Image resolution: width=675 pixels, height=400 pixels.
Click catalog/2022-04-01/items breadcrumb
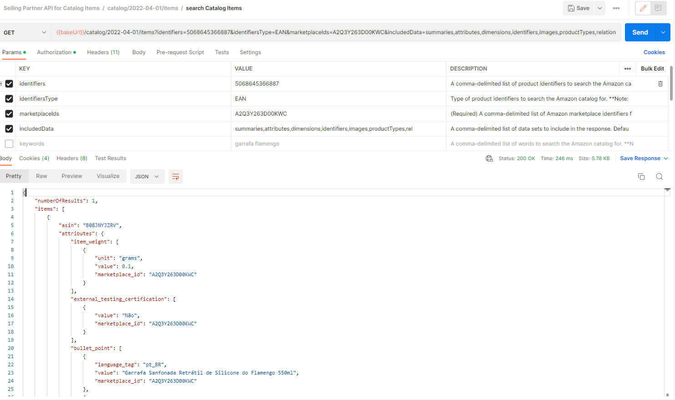pyautogui.click(x=143, y=8)
